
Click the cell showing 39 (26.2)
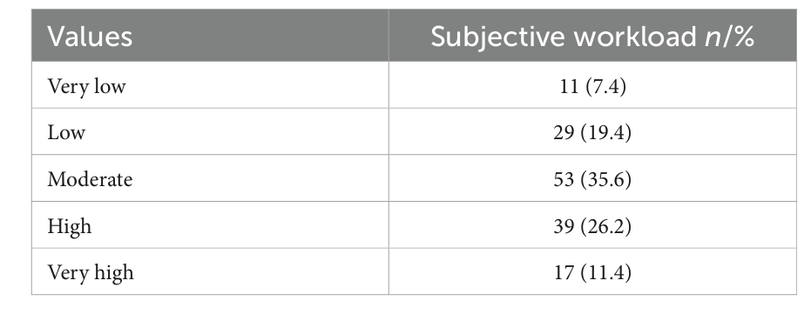592,225
